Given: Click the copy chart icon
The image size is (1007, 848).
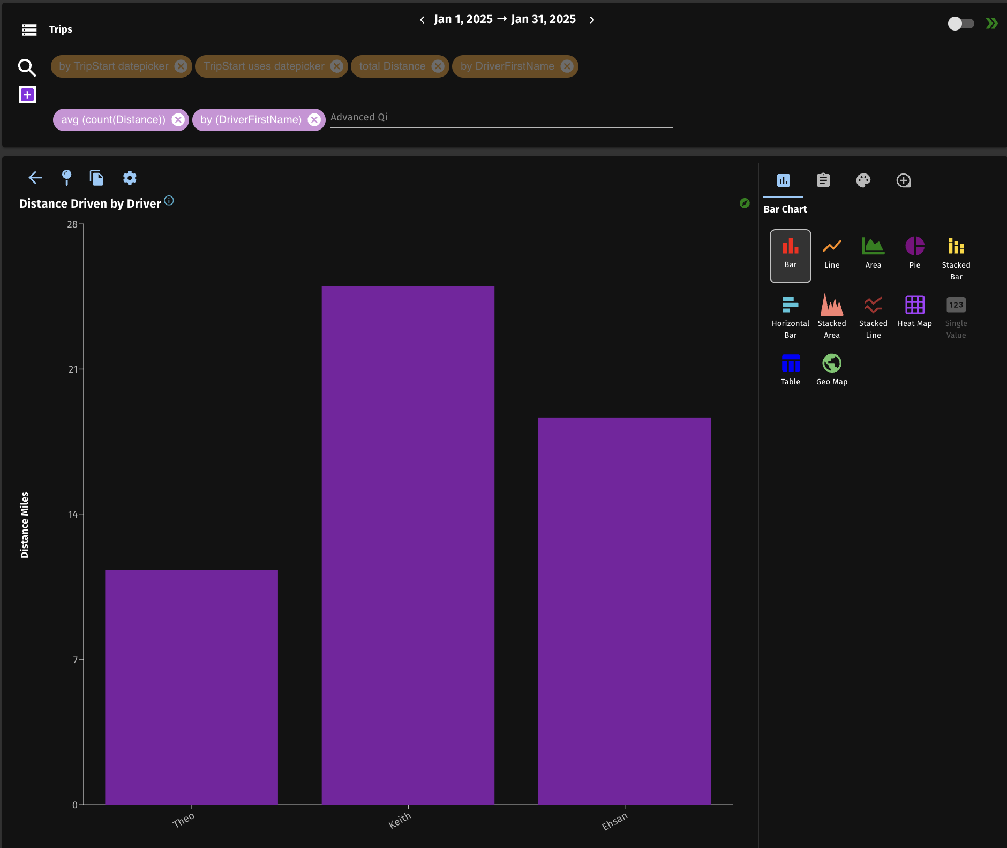Looking at the screenshot, I should [97, 178].
